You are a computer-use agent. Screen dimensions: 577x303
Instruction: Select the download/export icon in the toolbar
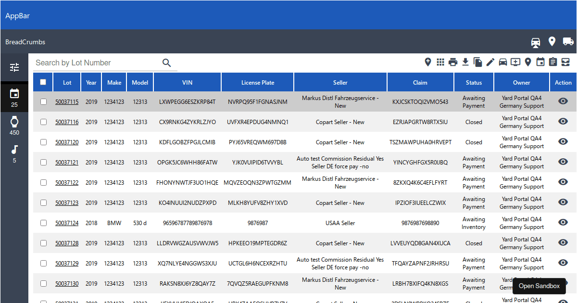click(x=465, y=63)
